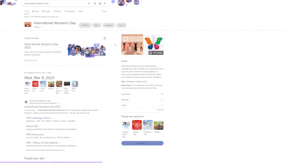Select the Overview chip

click(x=85, y=25)
